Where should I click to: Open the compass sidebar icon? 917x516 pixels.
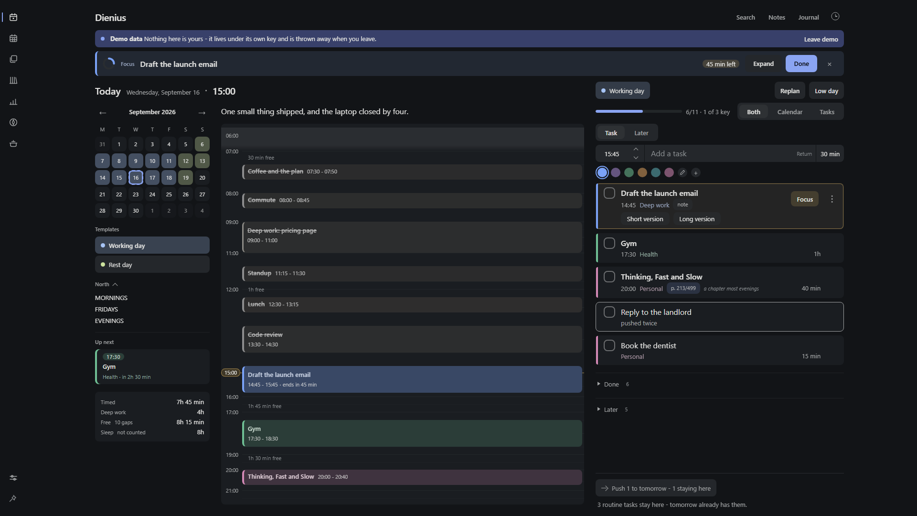point(13,122)
